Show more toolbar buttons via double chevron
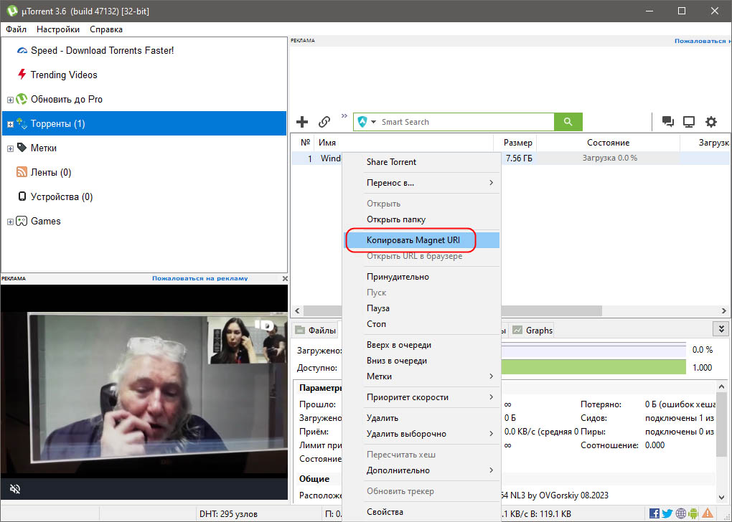732x522 pixels. [344, 115]
